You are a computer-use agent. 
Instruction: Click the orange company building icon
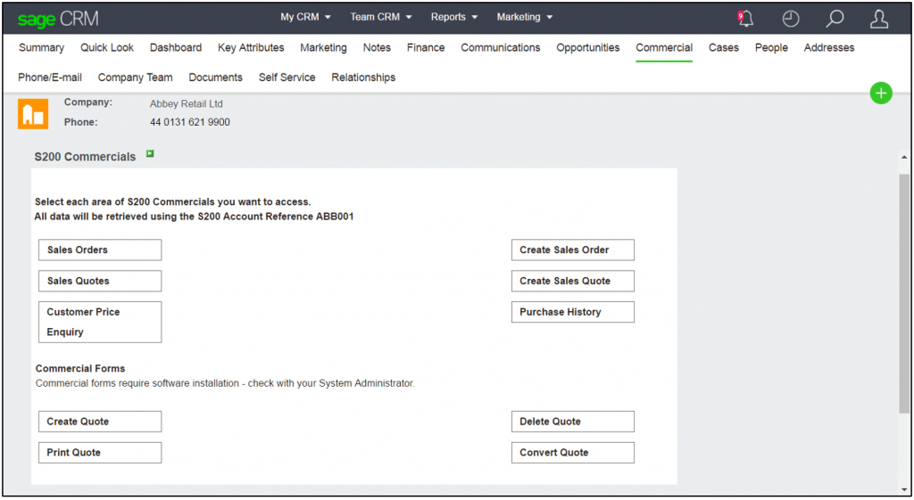click(x=33, y=113)
